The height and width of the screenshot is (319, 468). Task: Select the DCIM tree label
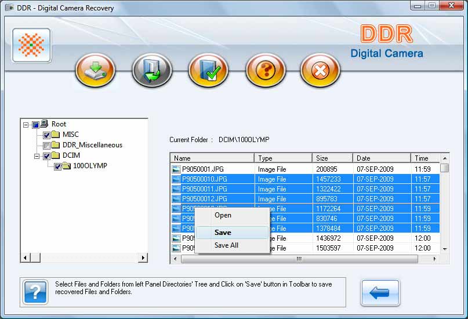[71, 155]
